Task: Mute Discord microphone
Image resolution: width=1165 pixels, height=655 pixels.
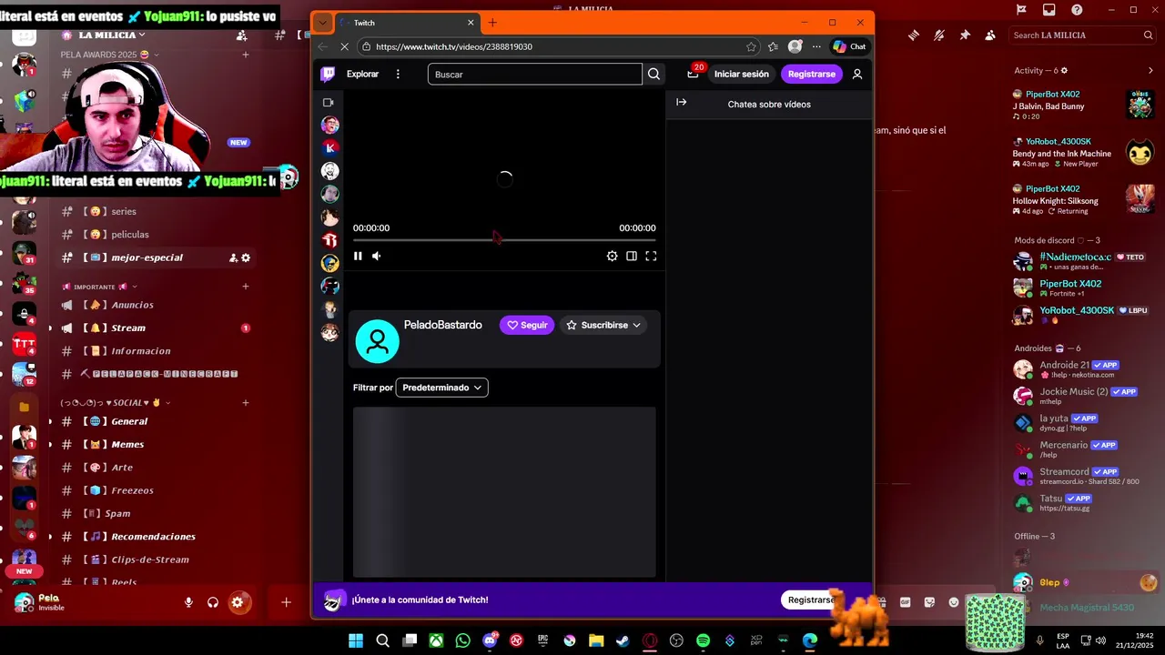Action: coord(189,602)
